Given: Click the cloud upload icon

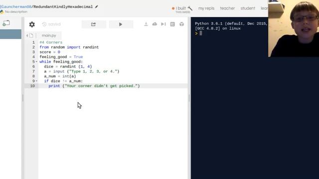Looking at the screenshot, I should click(155, 24).
